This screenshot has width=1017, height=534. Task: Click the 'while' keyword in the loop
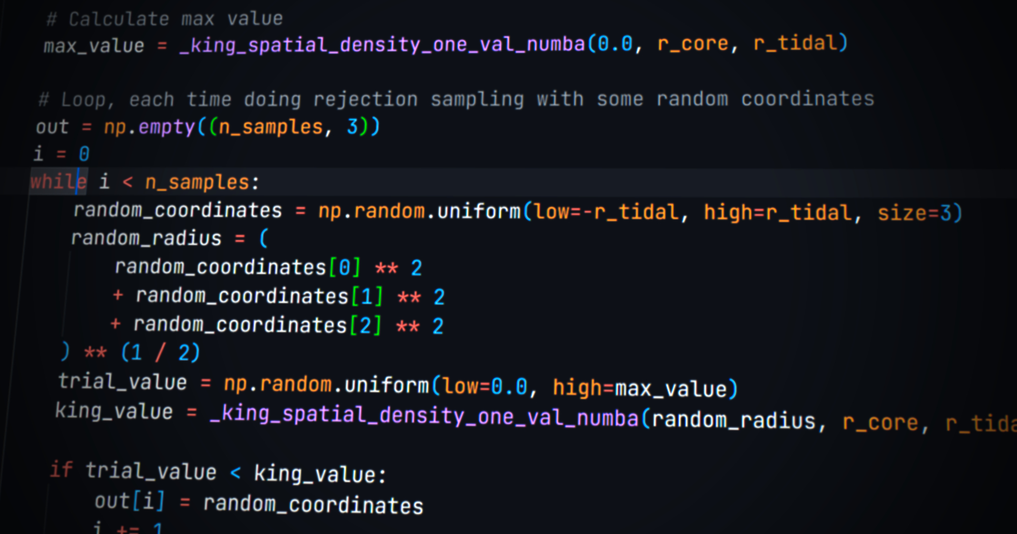57,182
